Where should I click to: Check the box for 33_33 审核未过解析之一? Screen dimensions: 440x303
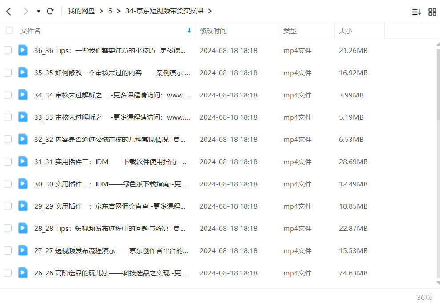8,117
